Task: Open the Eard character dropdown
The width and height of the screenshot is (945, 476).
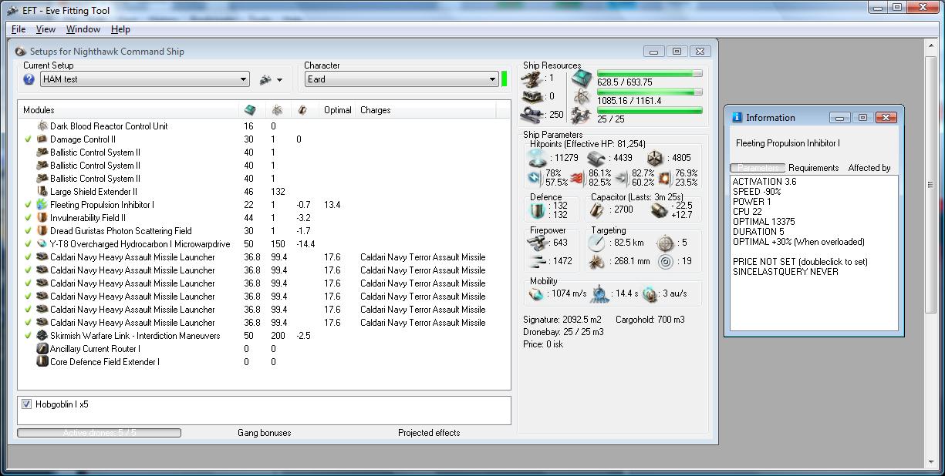Action: click(x=492, y=79)
